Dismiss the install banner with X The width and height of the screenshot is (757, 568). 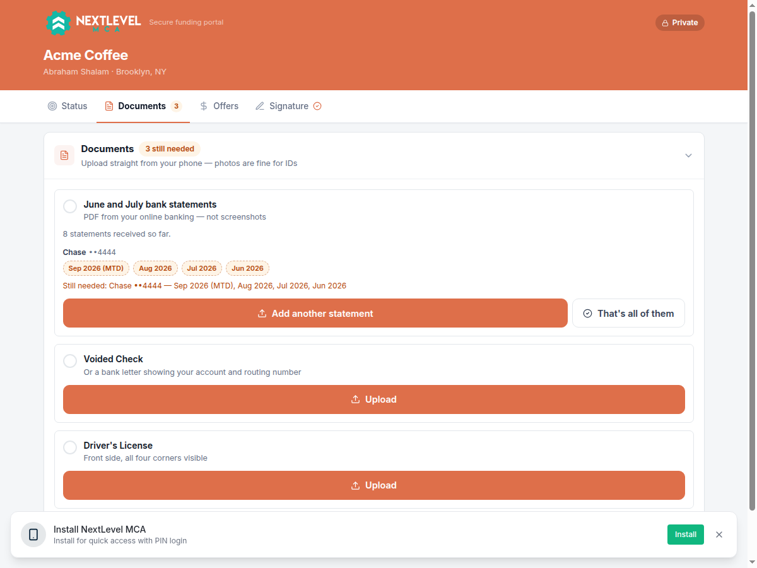719,535
